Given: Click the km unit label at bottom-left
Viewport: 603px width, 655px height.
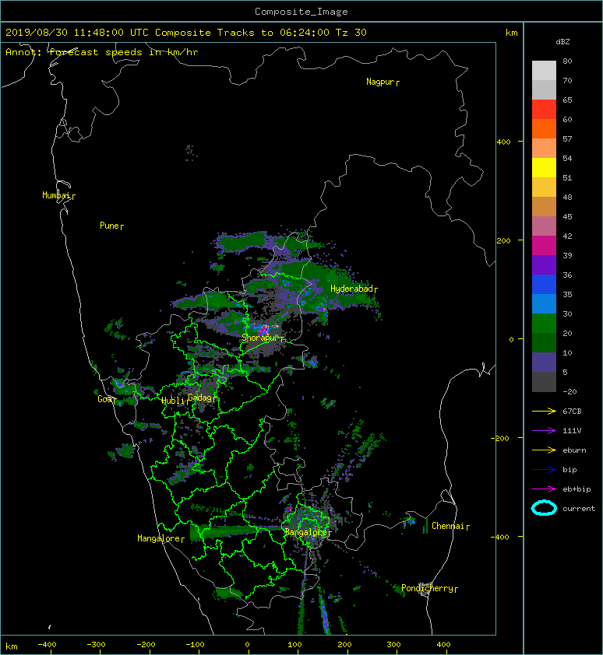Looking at the screenshot, I should tap(12, 646).
